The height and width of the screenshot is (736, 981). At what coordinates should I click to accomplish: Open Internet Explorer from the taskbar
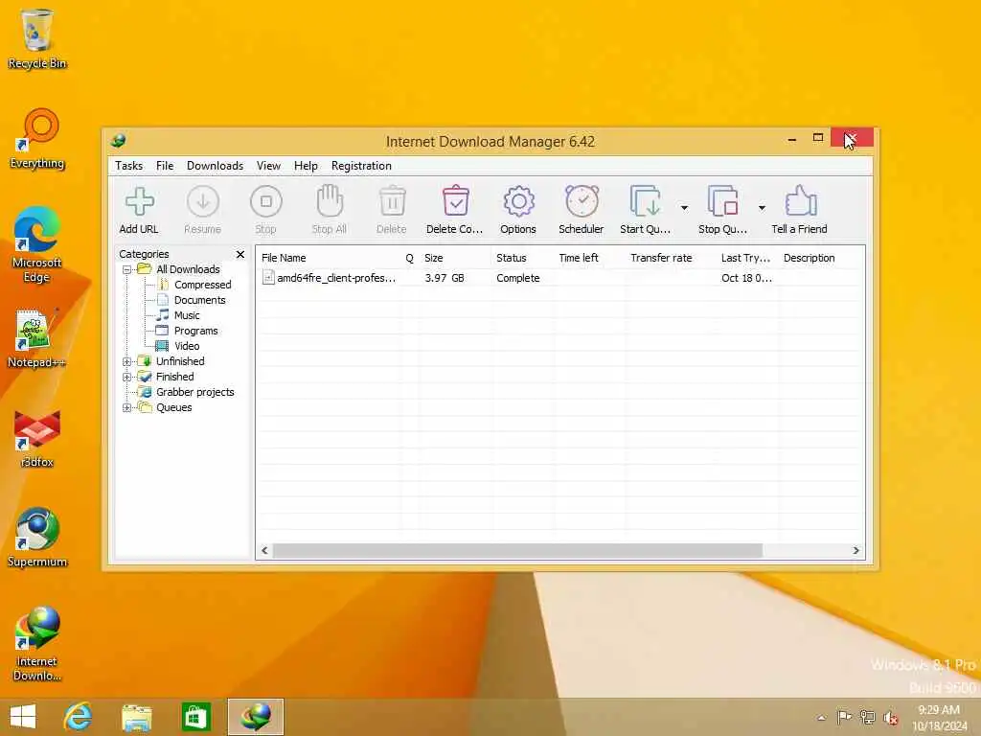pyautogui.click(x=79, y=717)
